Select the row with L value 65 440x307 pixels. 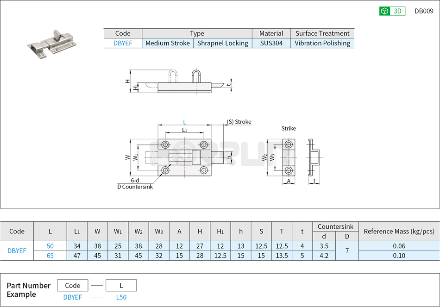(x=50, y=255)
